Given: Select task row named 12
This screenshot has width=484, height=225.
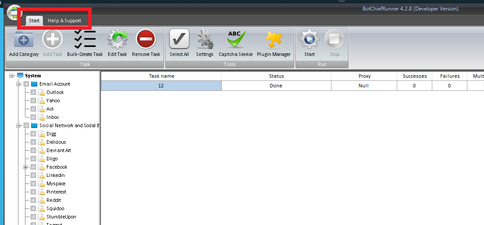Looking at the screenshot, I should (161, 86).
